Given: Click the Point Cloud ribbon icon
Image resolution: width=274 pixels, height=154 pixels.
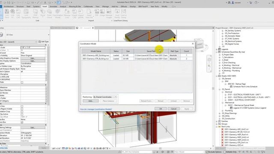Looking at the screenshot, I should [x=50, y=13].
